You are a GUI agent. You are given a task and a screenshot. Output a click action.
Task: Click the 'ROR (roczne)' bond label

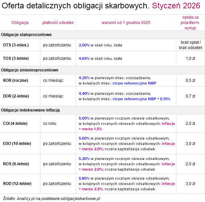coord(15,80)
